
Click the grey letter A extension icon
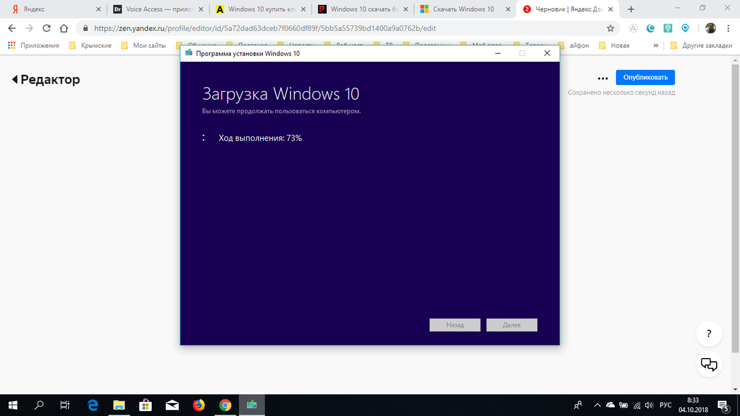[633, 28]
